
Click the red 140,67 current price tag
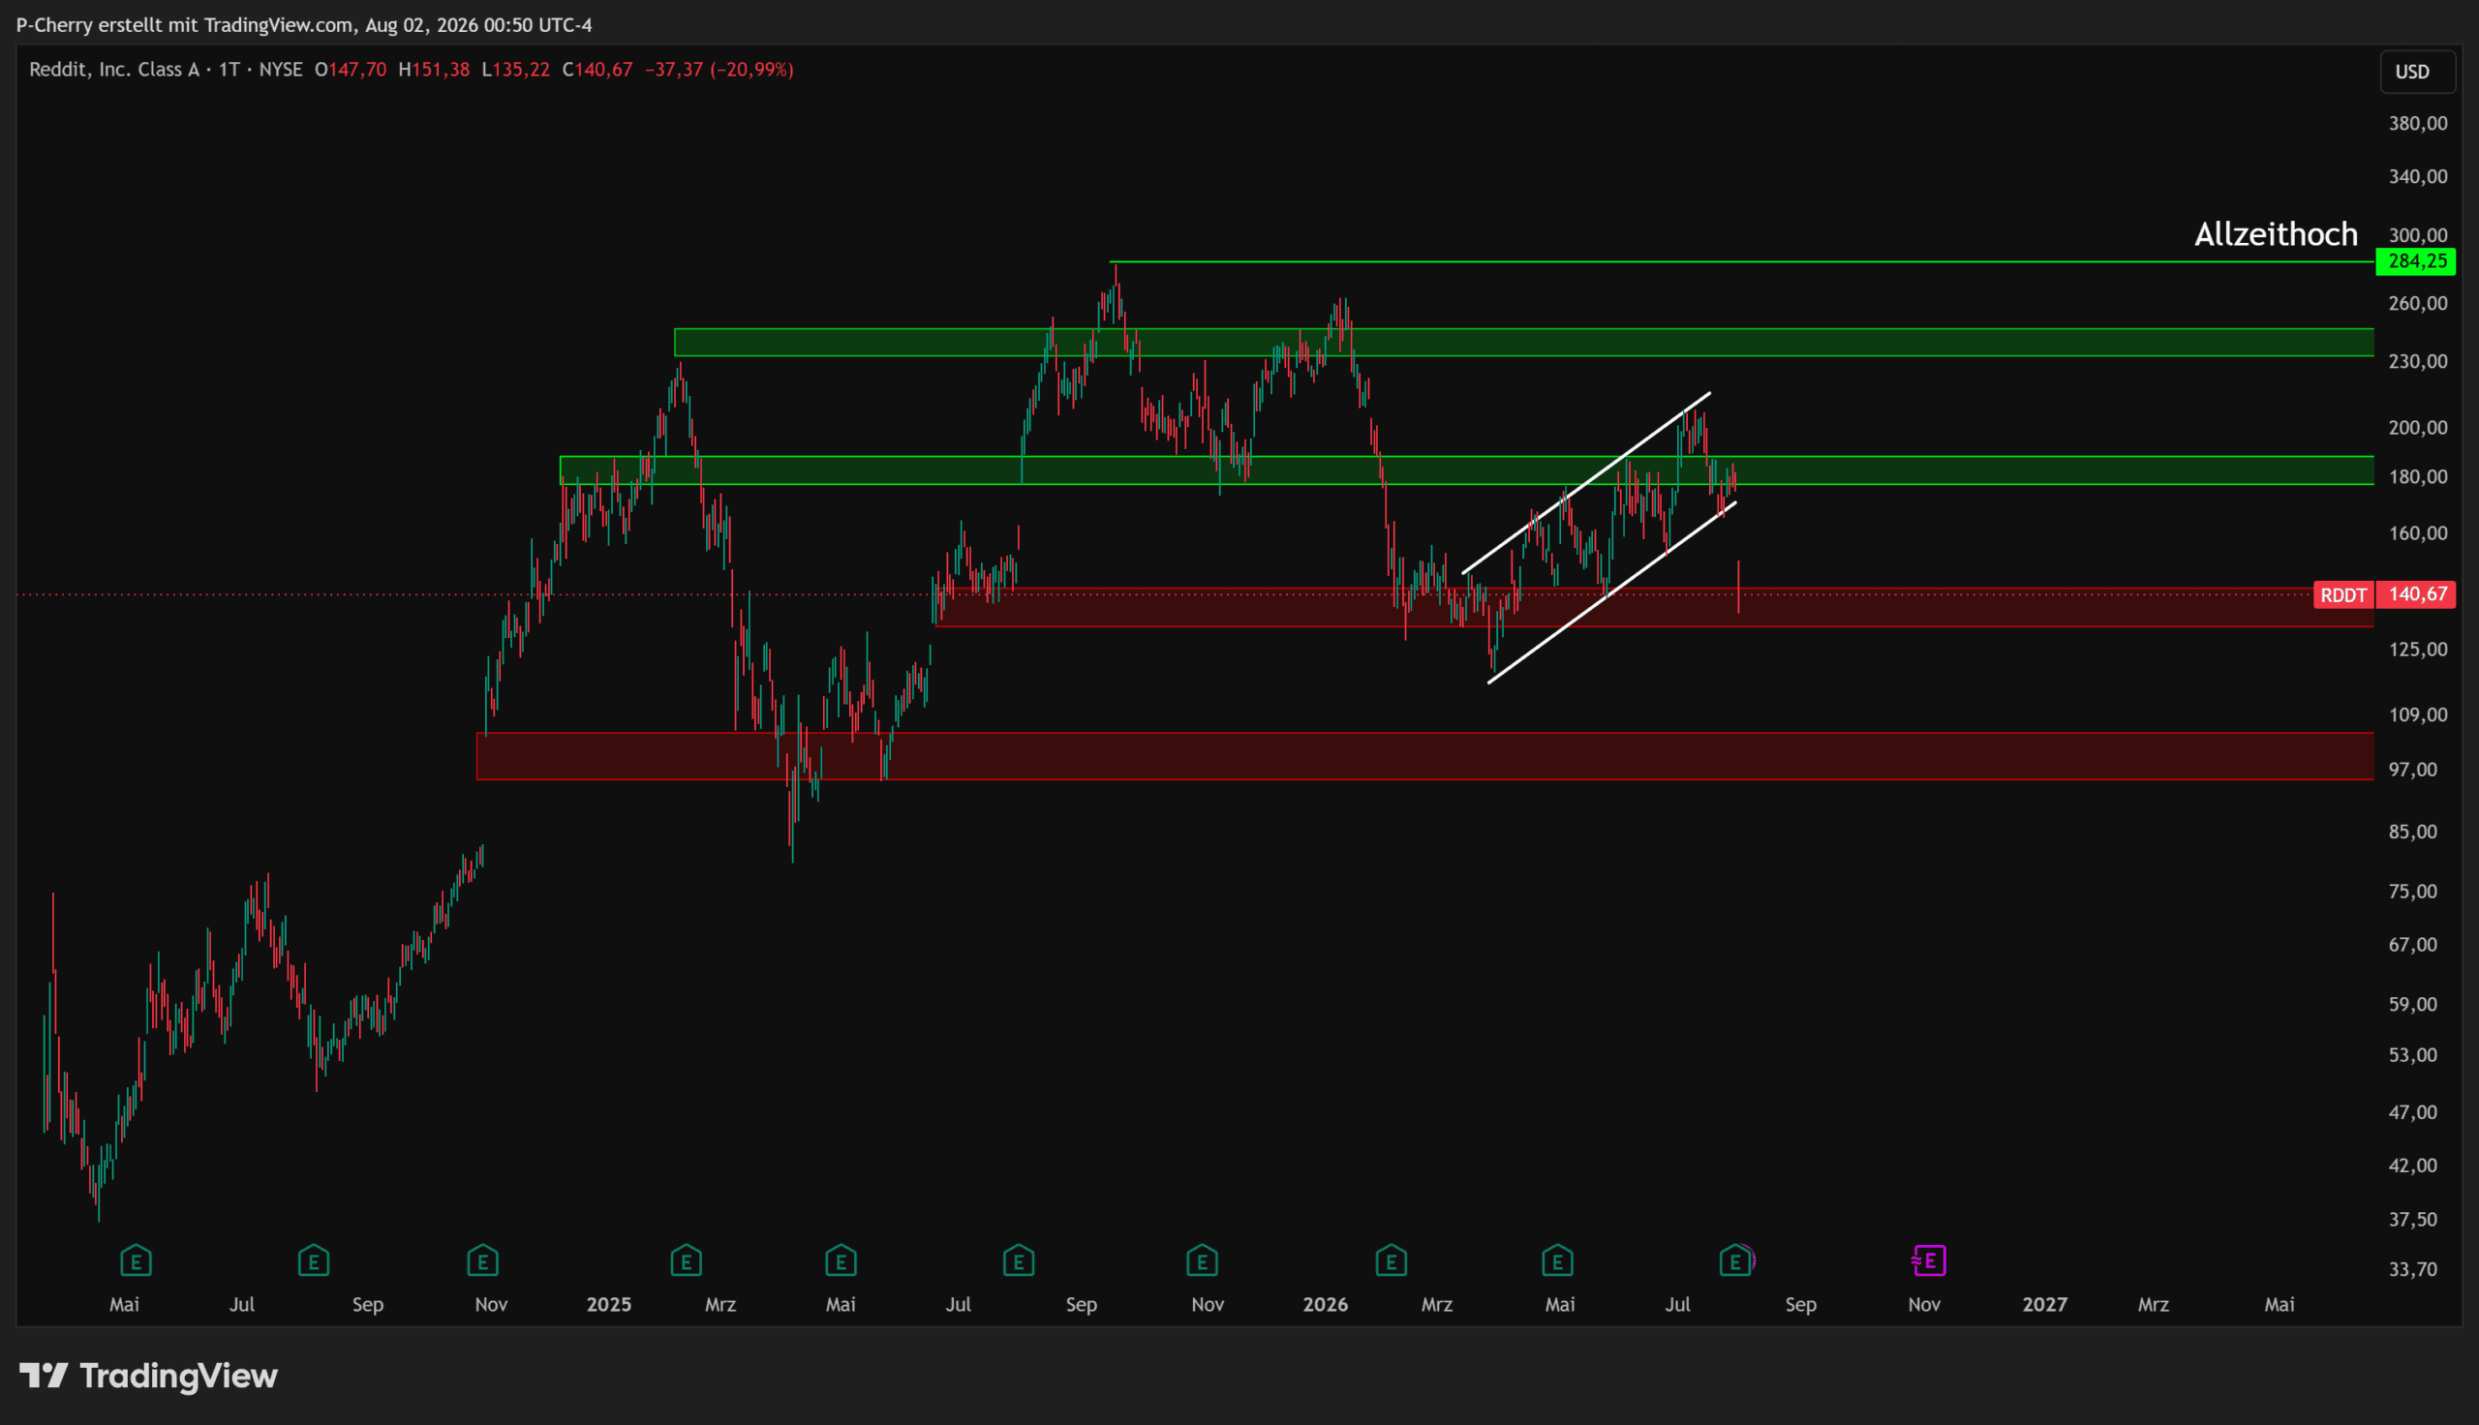pos(2416,594)
